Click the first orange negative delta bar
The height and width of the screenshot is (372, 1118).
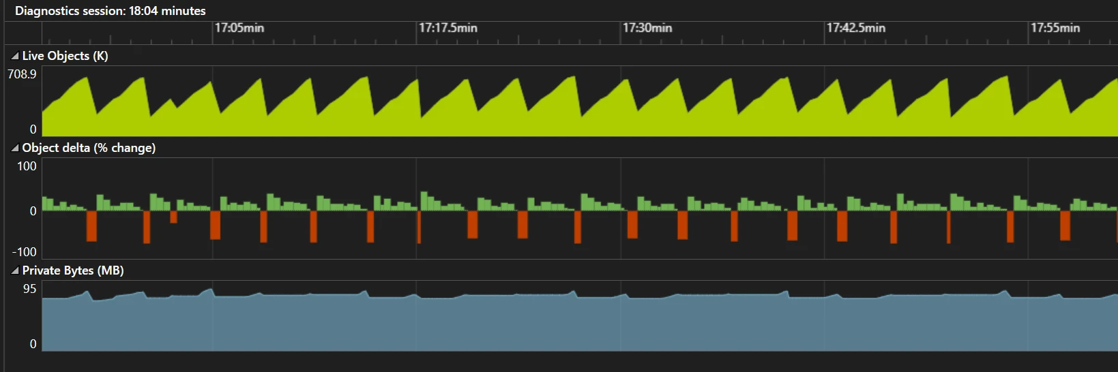pyautogui.click(x=91, y=226)
